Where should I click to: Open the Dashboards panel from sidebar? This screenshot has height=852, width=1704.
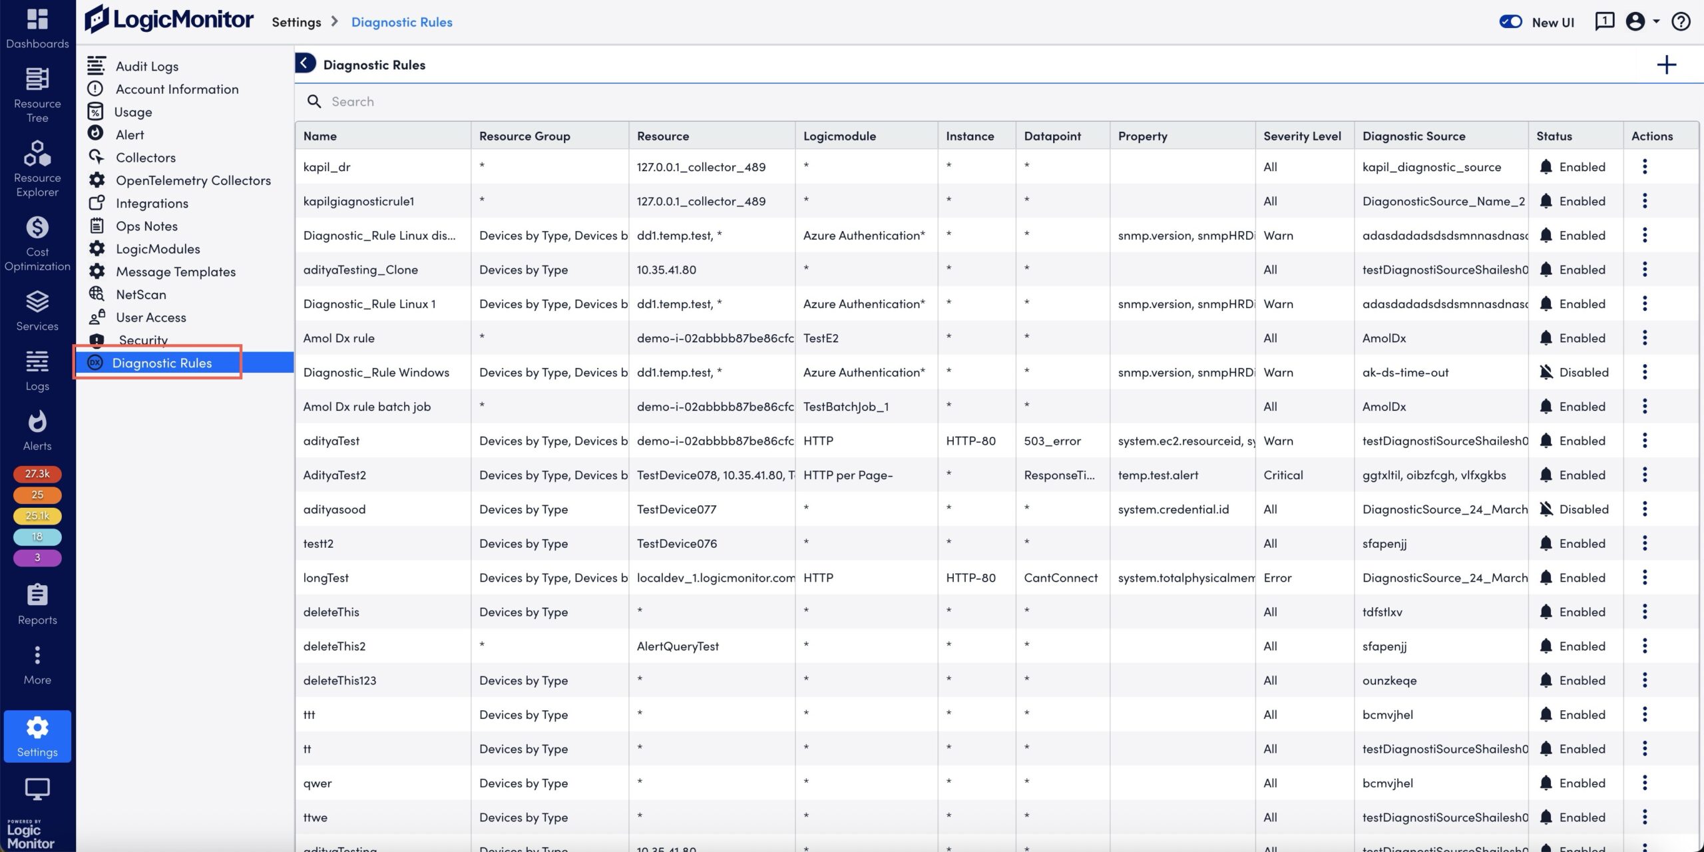37,27
